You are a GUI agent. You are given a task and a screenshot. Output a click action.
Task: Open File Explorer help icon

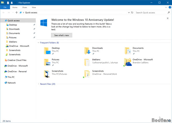coord(170,7)
